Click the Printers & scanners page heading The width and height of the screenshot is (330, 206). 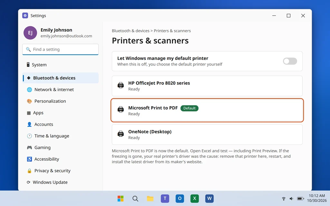click(x=150, y=41)
